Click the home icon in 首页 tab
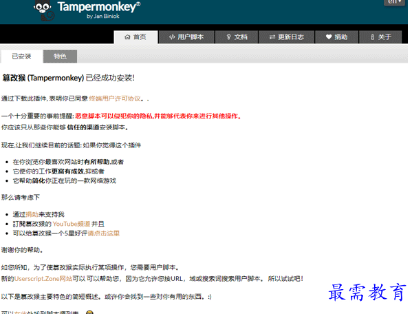The width and height of the screenshot is (412, 314). click(127, 37)
